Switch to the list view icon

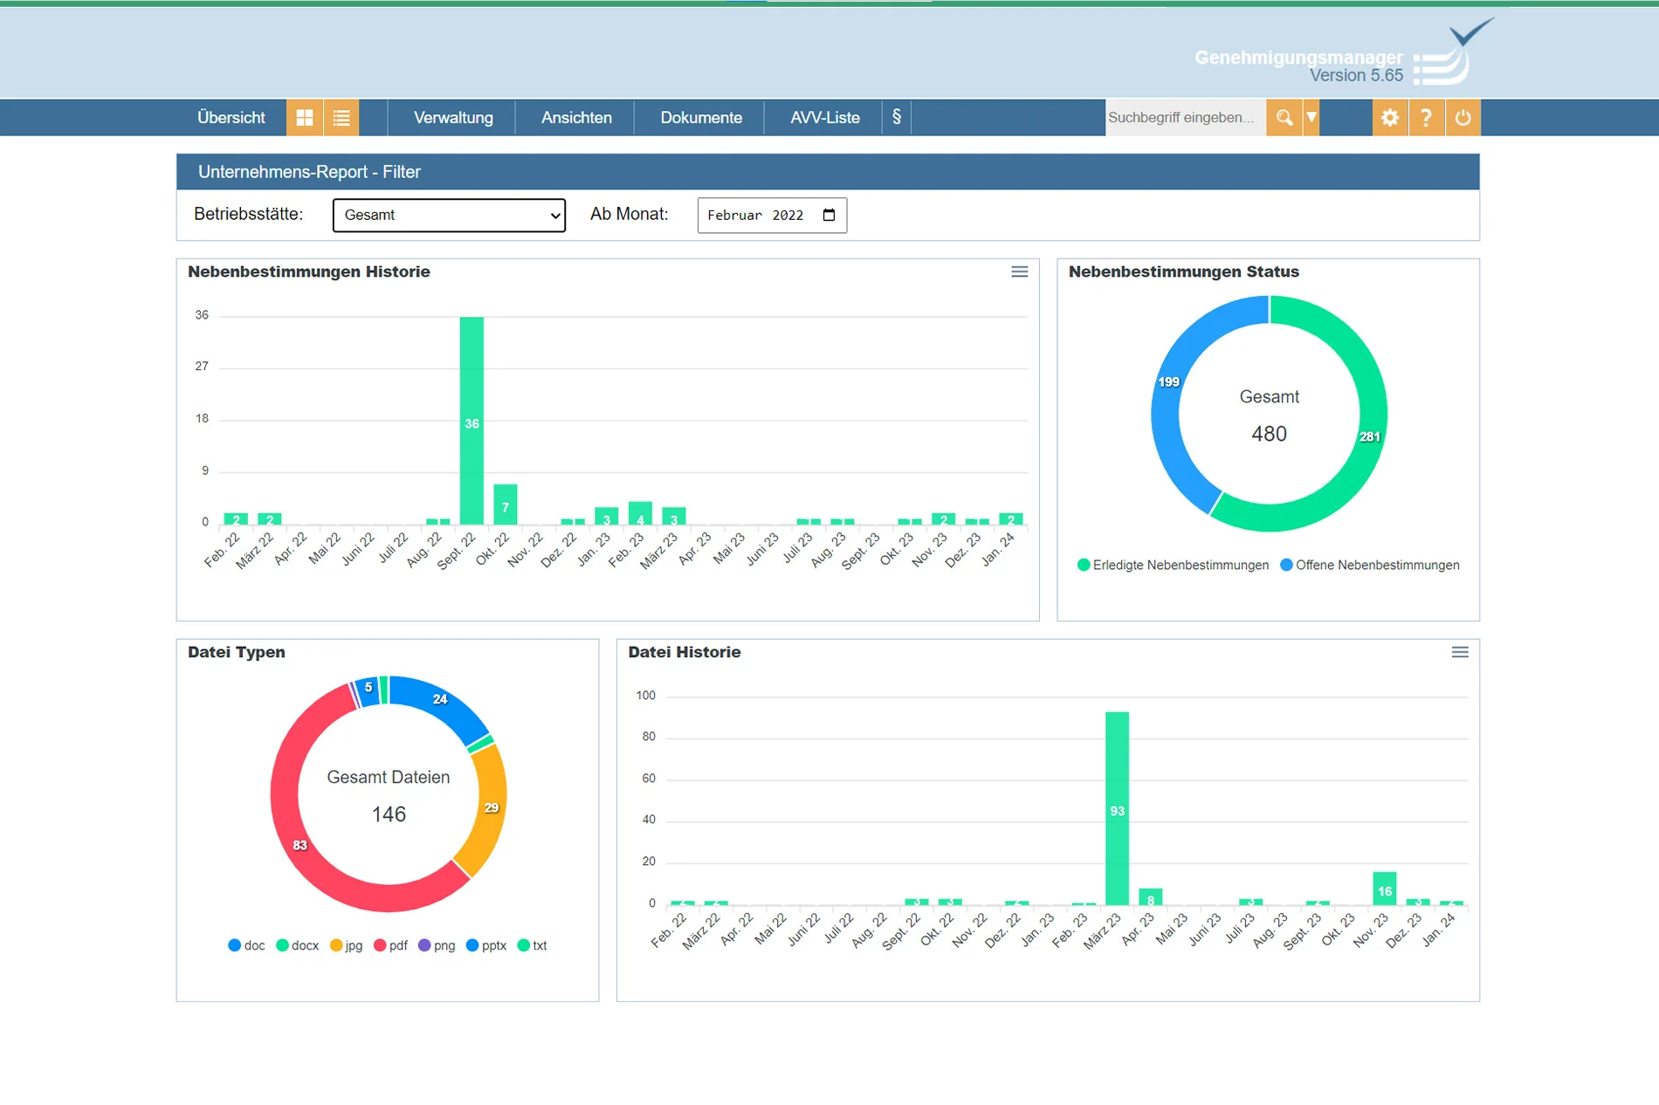pos(341,118)
